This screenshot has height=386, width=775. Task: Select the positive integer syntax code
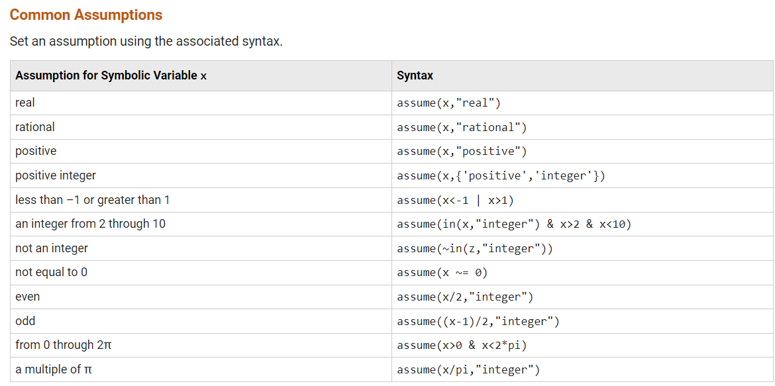tap(501, 176)
